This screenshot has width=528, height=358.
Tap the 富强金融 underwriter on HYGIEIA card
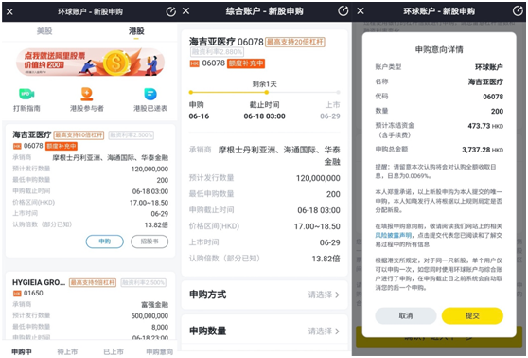click(154, 305)
